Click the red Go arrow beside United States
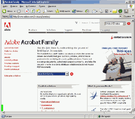Screen dimensions: 135x119 click(x=129, y=23)
